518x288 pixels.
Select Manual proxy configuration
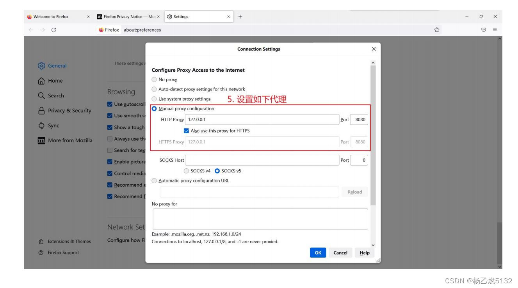point(154,109)
